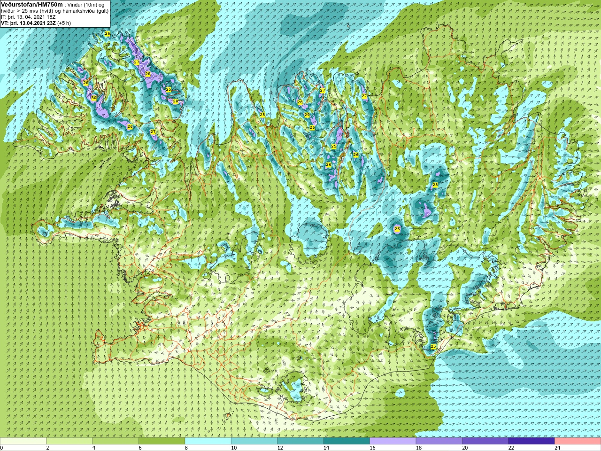The image size is (601, 451).
Task: Click the pale yellow 0–2 m/s legend swatch
Action: tap(23, 441)
